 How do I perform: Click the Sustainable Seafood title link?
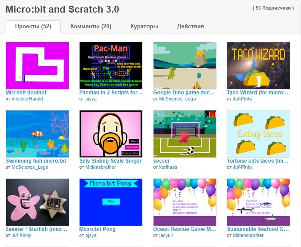click(258, 229)
